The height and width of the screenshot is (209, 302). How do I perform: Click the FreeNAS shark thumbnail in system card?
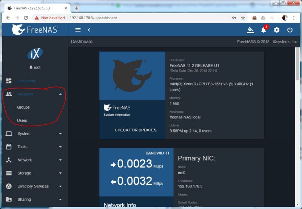point(133,75)
